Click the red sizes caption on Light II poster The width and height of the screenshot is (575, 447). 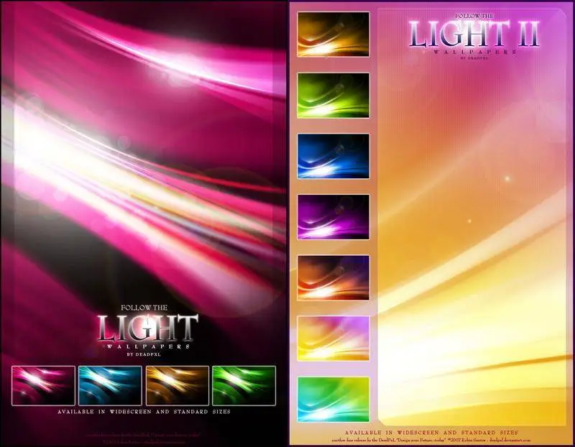pyautogui.click(x=431, y=433)
